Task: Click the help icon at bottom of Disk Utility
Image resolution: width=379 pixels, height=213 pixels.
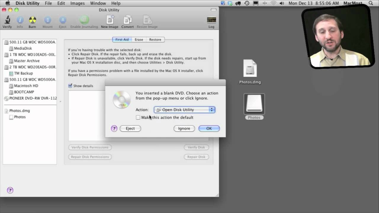Action: 10,190
